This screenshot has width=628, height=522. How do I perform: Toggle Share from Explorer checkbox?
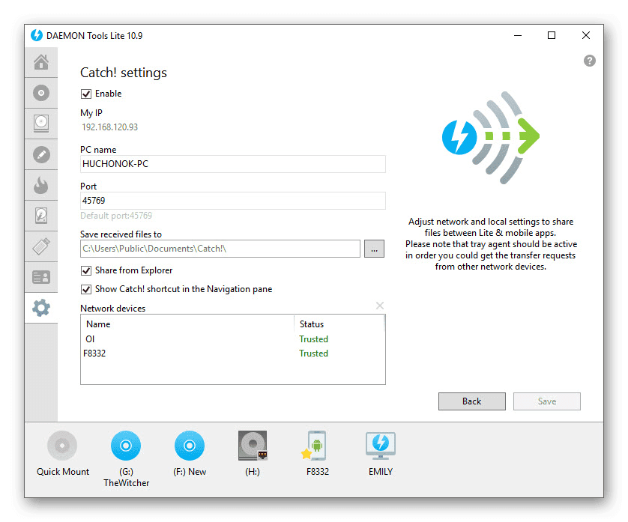coord(86,270)
